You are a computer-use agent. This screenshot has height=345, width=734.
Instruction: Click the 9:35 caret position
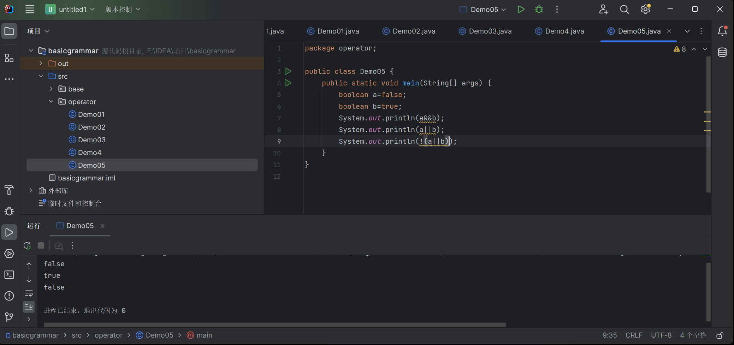coord(610,335)
